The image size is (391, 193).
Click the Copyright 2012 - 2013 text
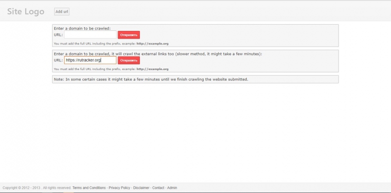click(22, 188)
